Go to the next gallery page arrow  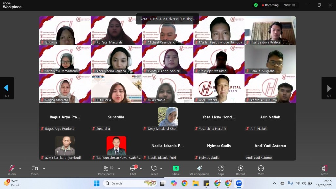point(329,88)
